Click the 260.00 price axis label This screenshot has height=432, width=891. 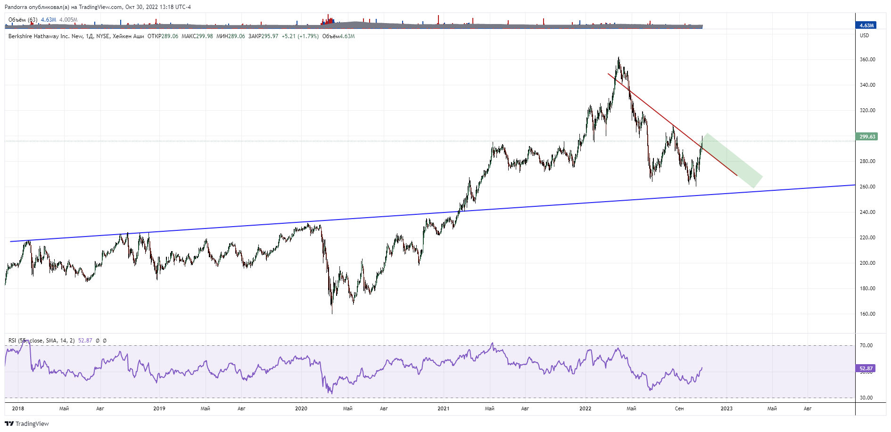(x=867, y=187)
